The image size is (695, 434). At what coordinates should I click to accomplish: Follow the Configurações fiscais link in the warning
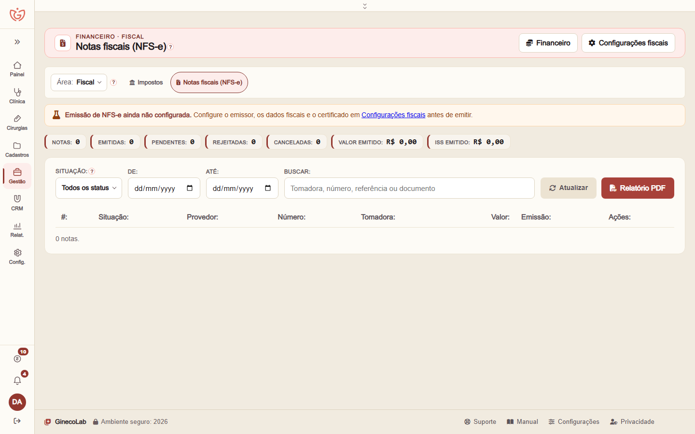tap(393, 115)
